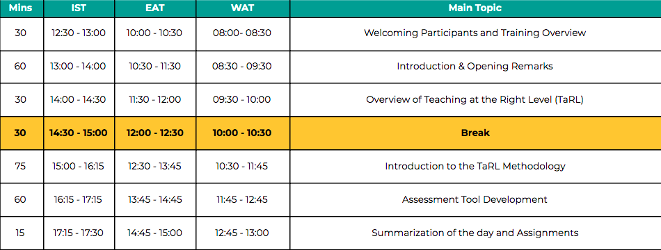Select the IST column header
This screenshot has height=250, width=661.
[79, 8]
